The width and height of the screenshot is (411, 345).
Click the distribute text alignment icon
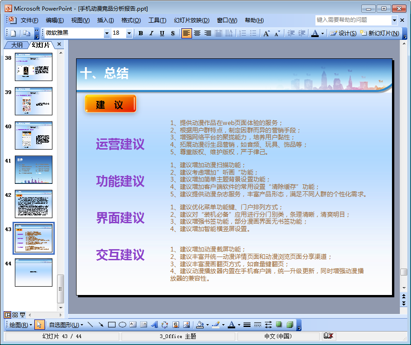pyautogui.click(x=218, y=33)
